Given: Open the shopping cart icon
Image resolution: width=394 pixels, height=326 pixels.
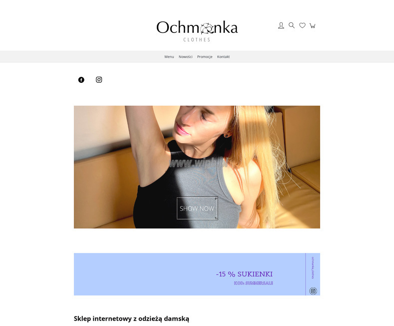Looking at the screenshot, I should pyautogui.click(x=312, y=25).
